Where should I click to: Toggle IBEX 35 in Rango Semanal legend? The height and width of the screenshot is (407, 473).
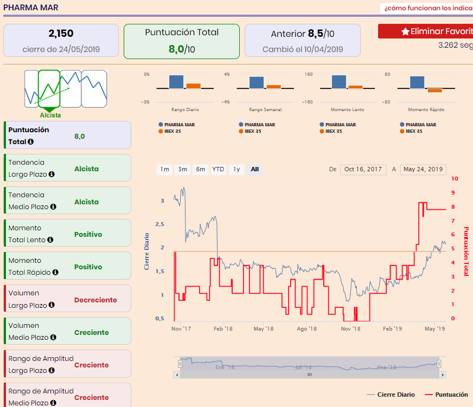click(x=250, y=131)
